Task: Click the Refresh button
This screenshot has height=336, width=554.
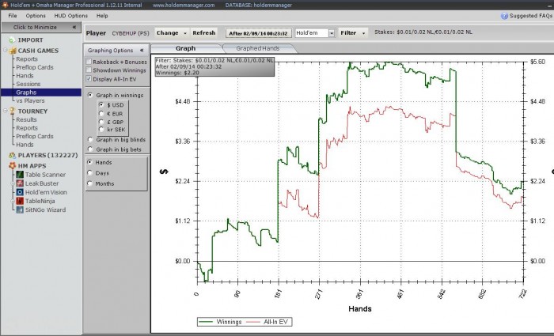Action: click(x=204, y=33)
